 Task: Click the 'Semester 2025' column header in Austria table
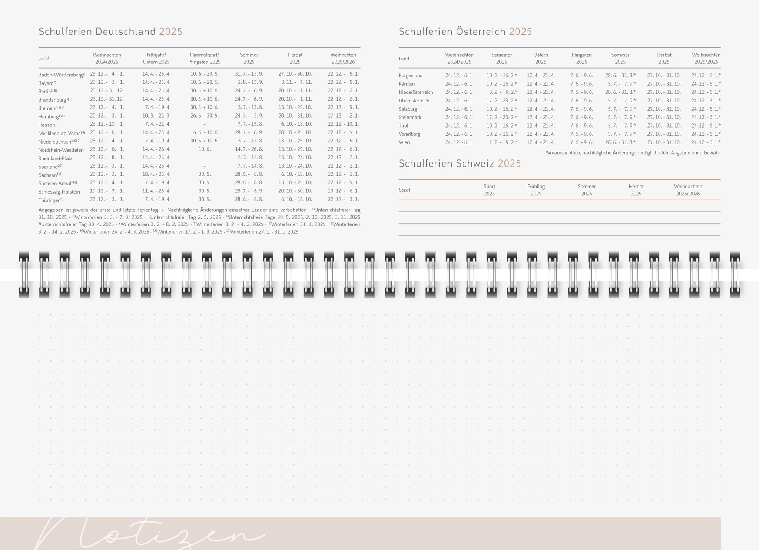pyautogui.click(x=501, y=58)
